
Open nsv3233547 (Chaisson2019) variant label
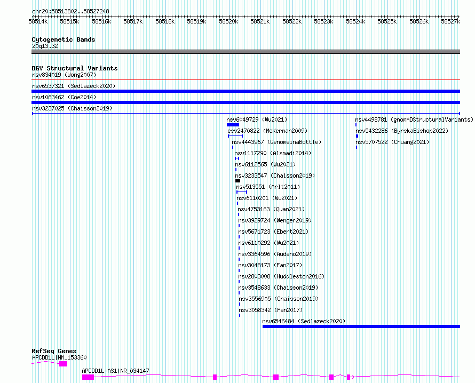(x=275, y=175)
